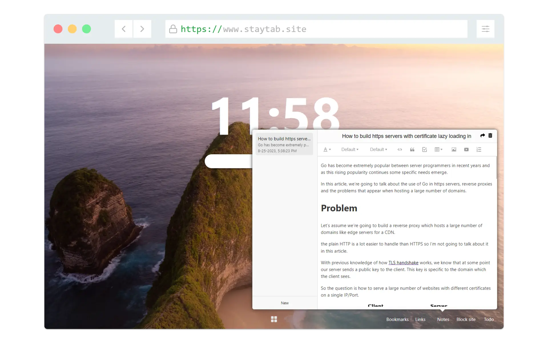Insert a to-do checkbox list
Image resolution: width=548 pixels, height=343 pixels.
(424, 149)
